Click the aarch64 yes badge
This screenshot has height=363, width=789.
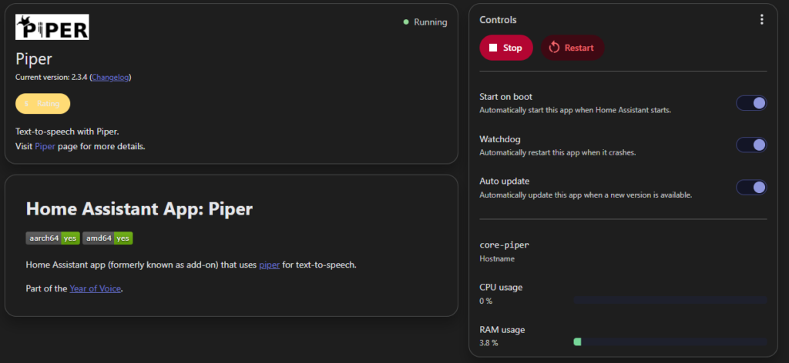(x=53, y=238)
